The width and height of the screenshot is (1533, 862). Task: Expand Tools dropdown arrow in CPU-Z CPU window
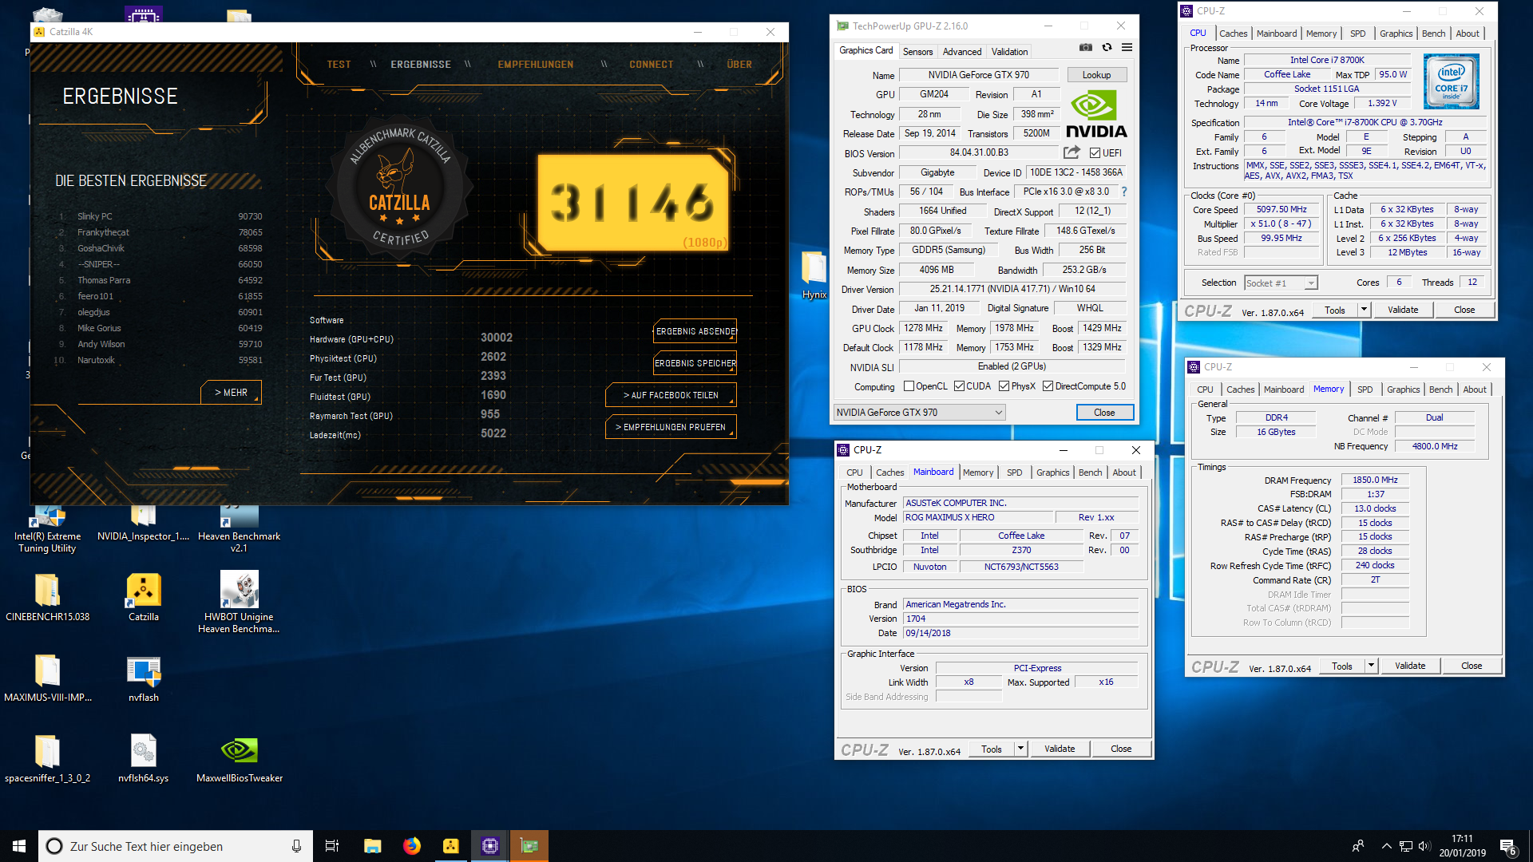(1364, 310)
